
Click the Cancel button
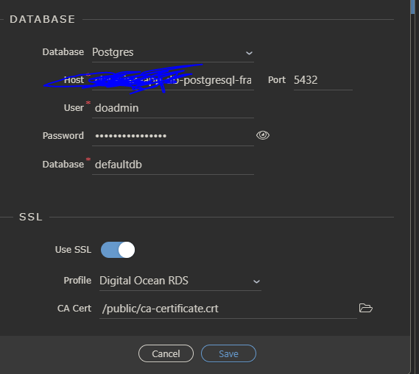[166, 353]
